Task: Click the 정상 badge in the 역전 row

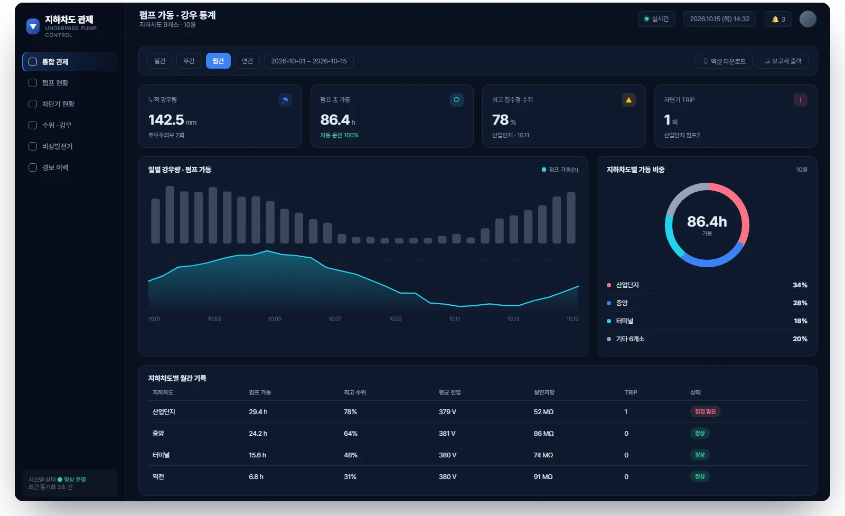Action: coord(700,476)
